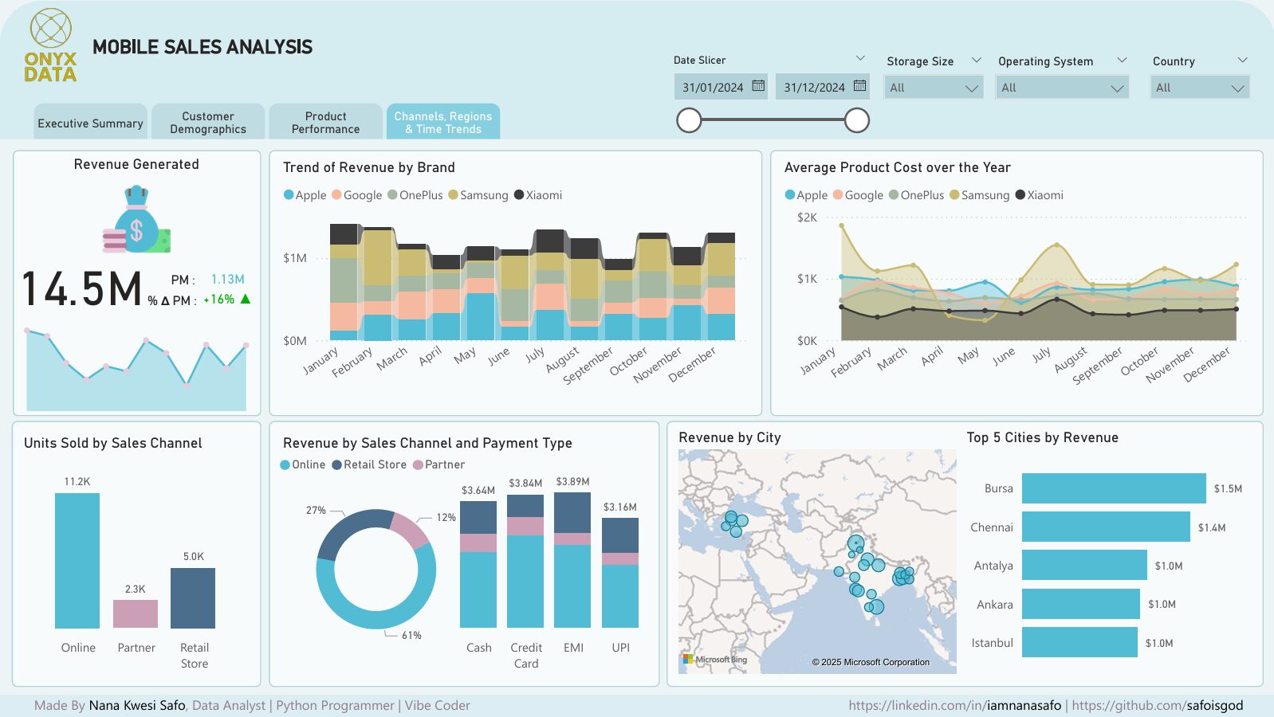Select OnePlus legend in Average Product Cost
Screen dimensions: 1274x717
(x=916, y=195)
